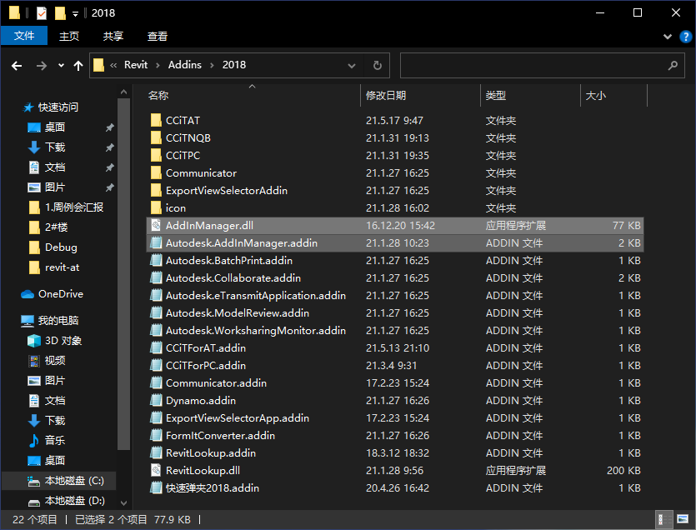
Task: Select the CCiTNQB folder icon
Action: click(x=156, y=138)
